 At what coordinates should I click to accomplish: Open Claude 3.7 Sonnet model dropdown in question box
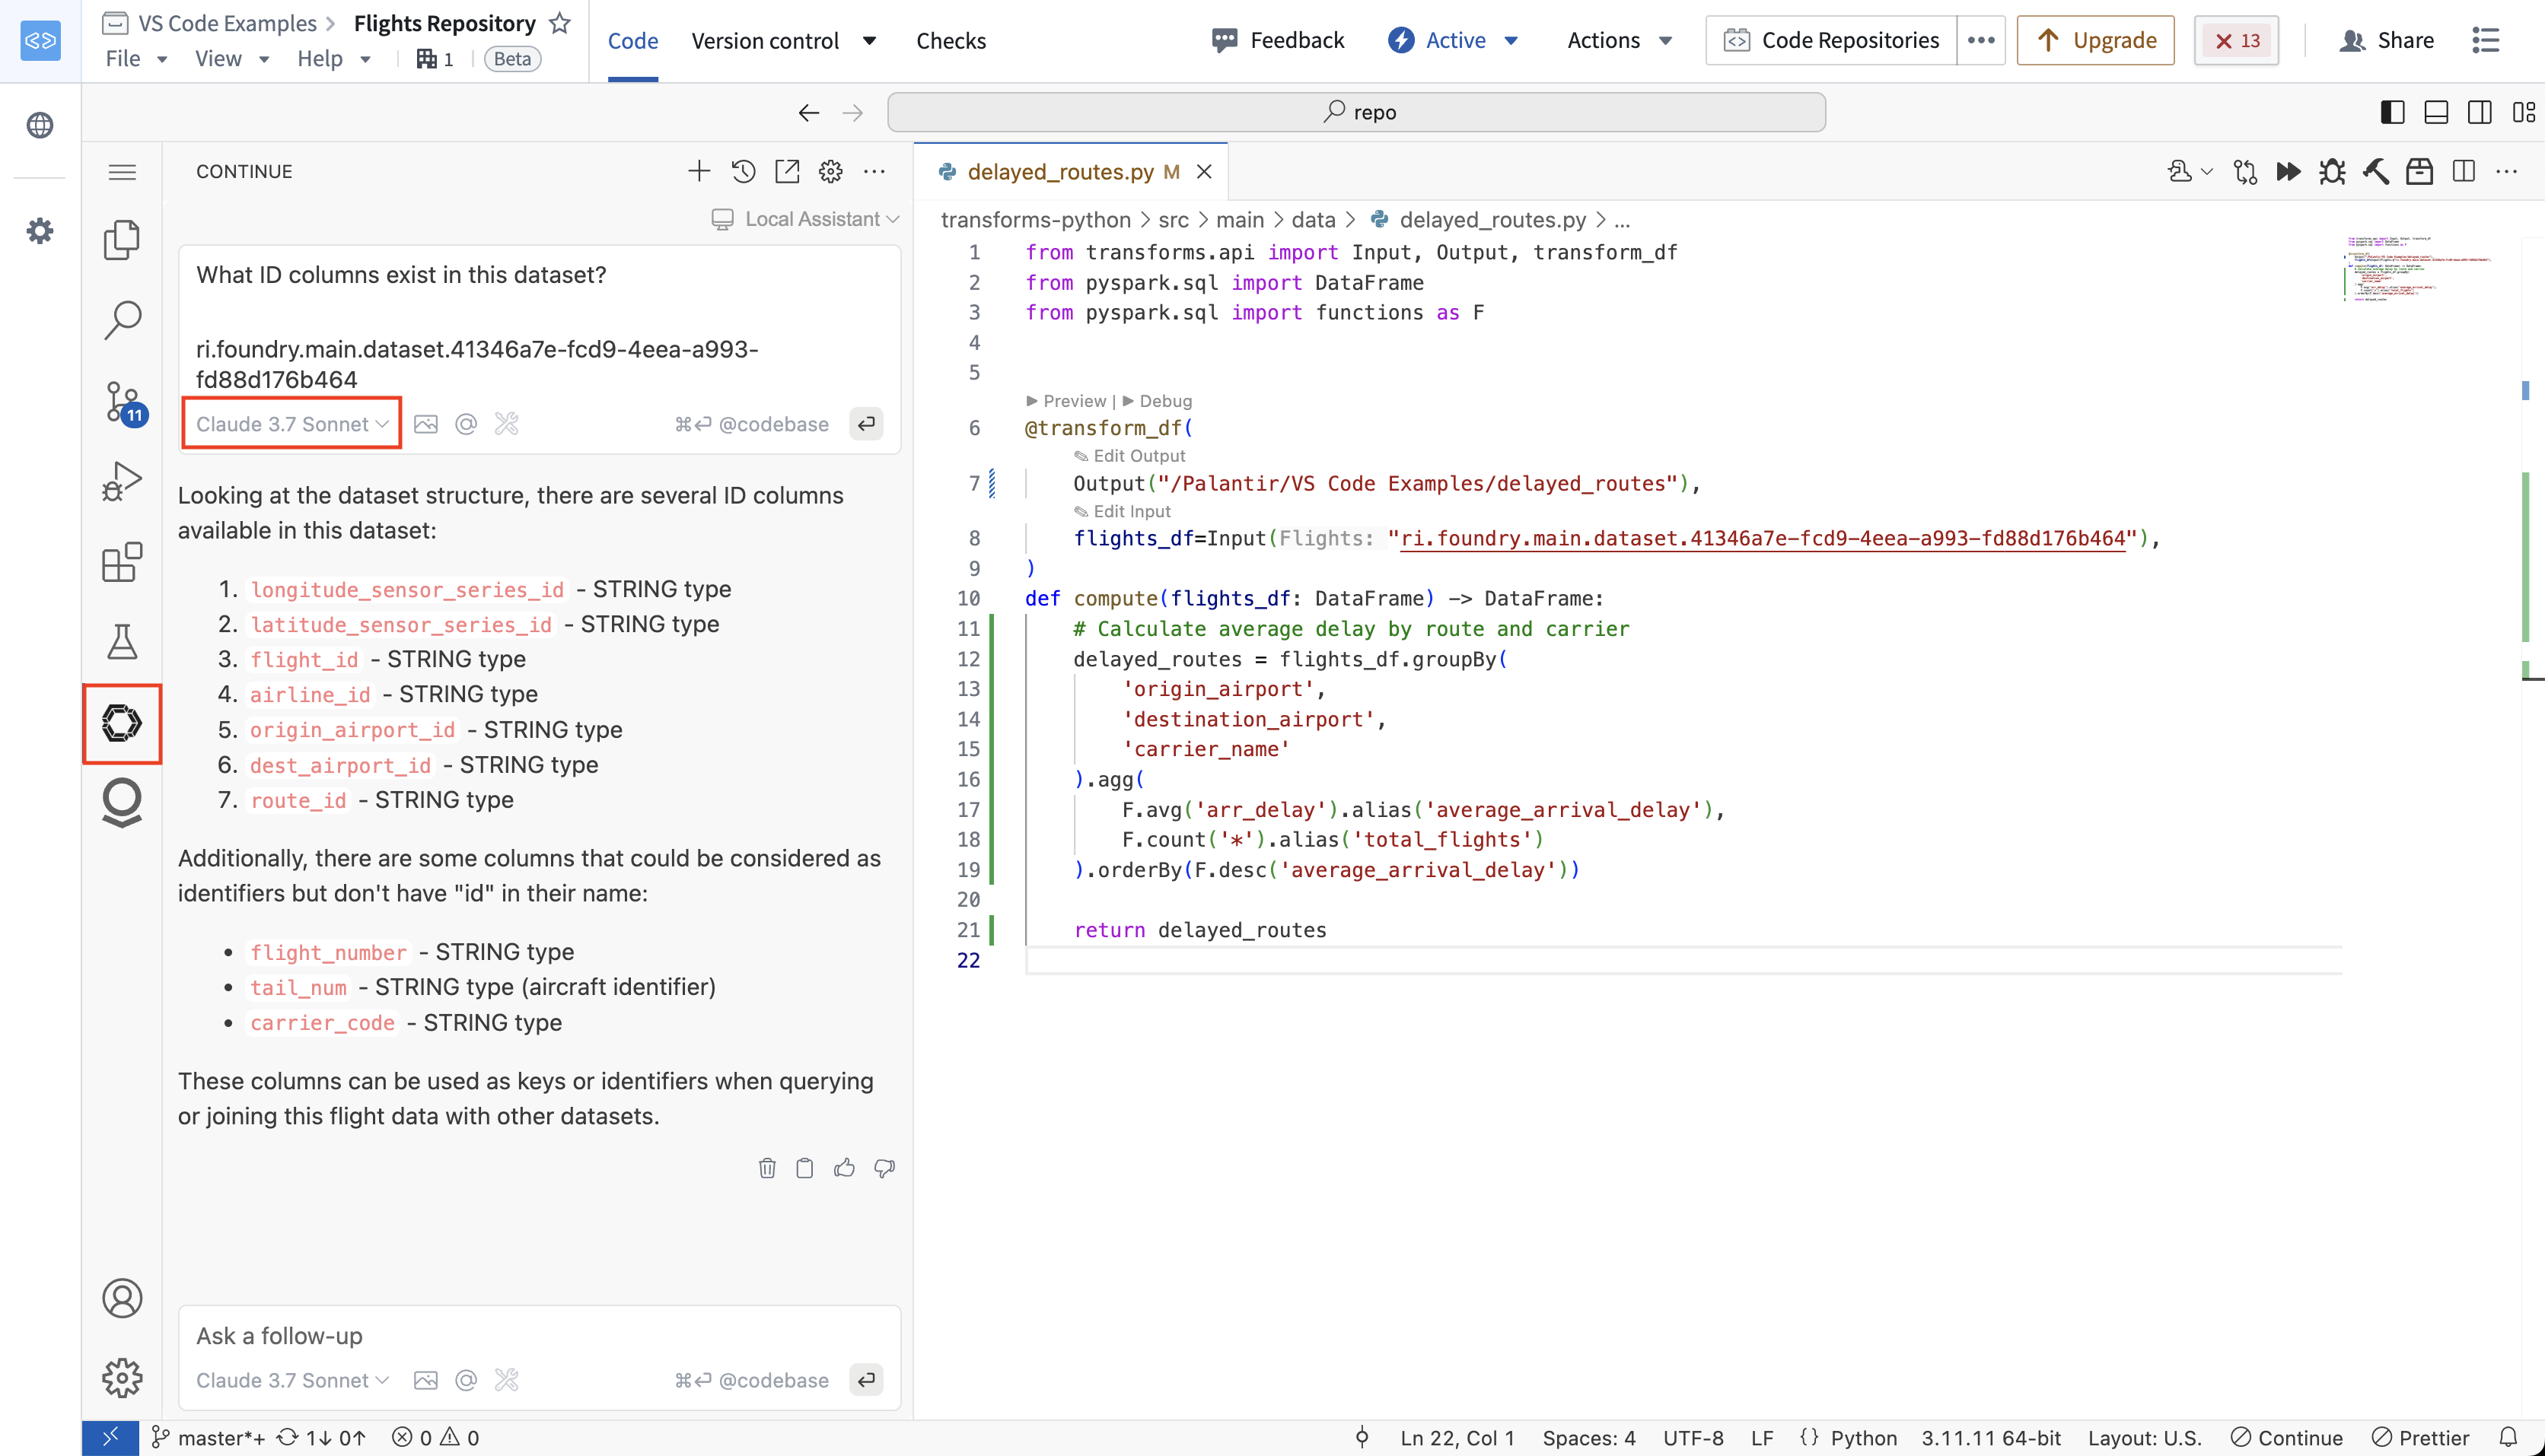292,424
